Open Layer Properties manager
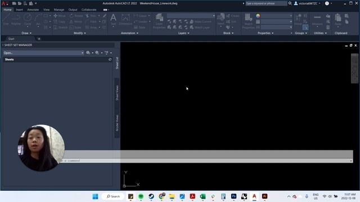The height and width of the screenshot is (202, 360). tap(159, 21)
